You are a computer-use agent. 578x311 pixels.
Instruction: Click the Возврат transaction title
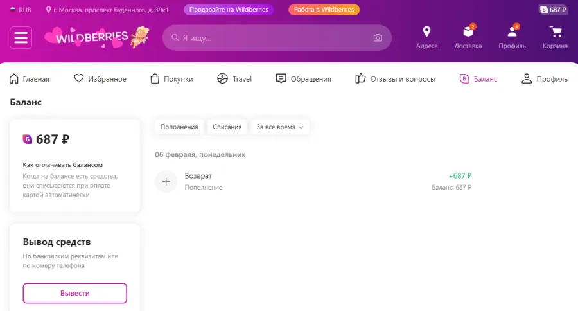click(x=198, y=176)
